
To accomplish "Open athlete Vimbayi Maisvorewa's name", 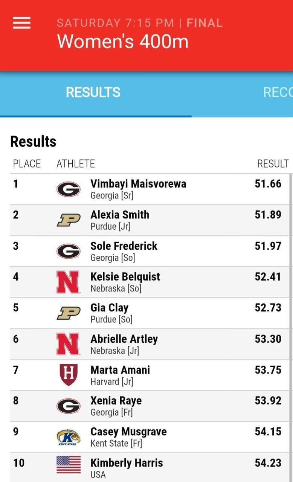I will pyautogui.click(x=138, y=184).
